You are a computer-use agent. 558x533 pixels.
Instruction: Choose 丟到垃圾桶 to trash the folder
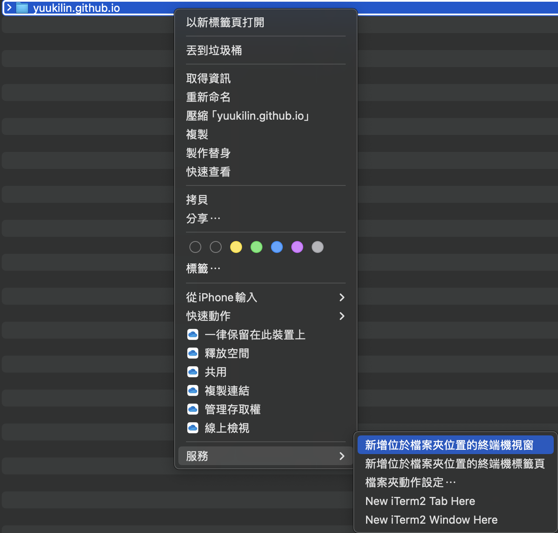pos(214,50)
